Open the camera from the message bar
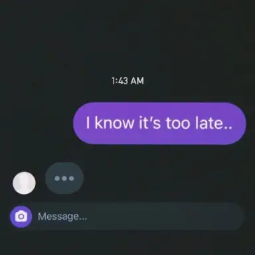 (x=21, y=216)
